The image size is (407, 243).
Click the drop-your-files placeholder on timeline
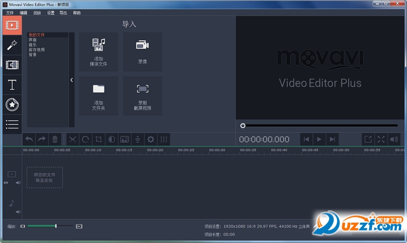[45, 177]
